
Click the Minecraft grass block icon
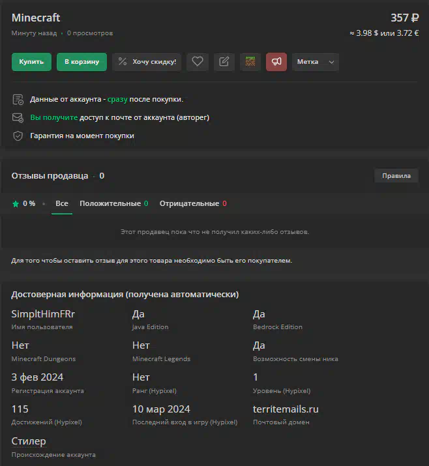tap(250, 62)
